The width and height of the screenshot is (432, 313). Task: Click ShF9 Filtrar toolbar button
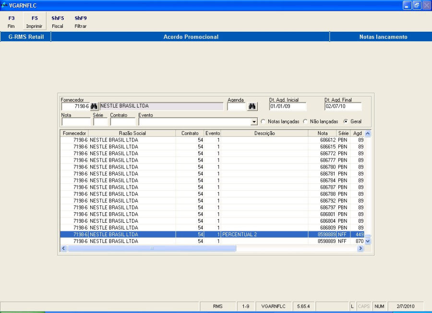coord(81,22)
